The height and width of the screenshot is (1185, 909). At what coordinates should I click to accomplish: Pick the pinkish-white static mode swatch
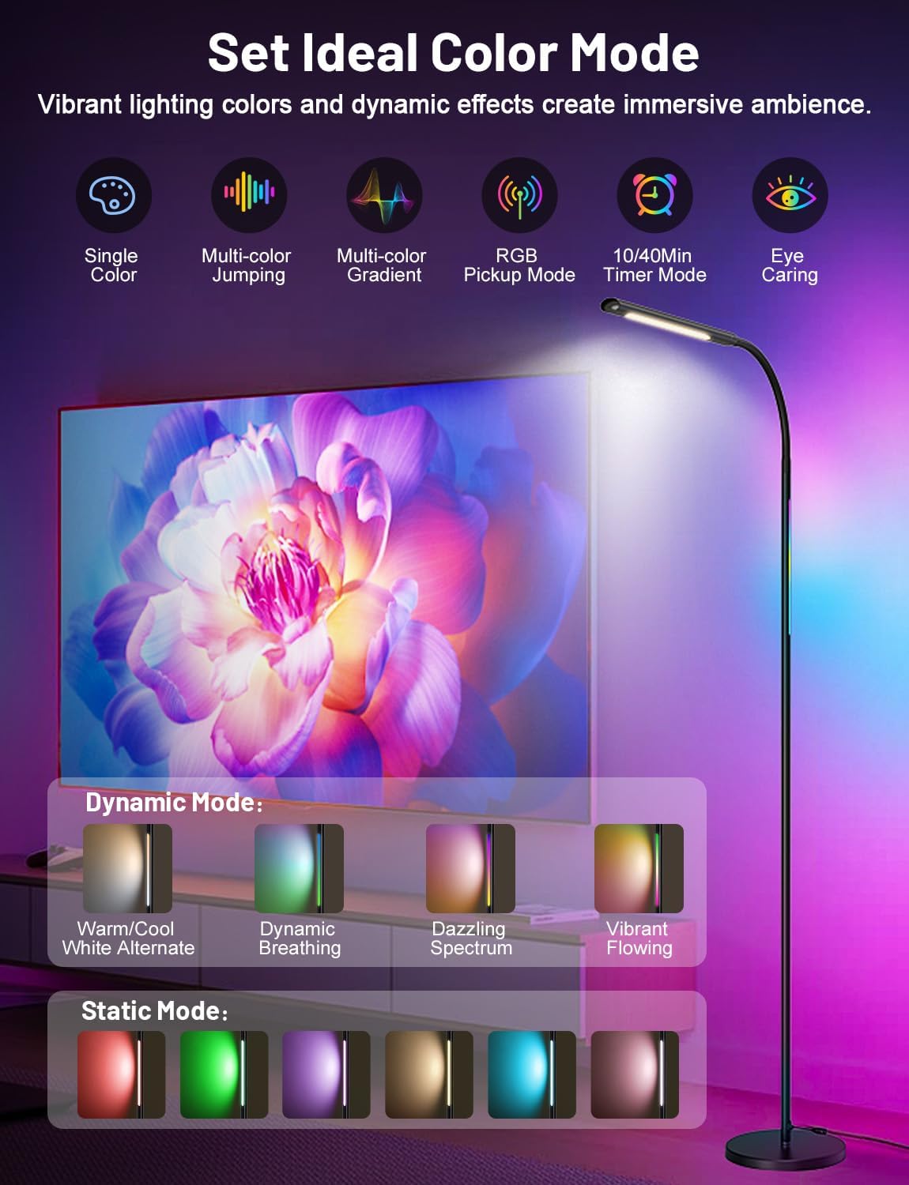[635, 1074]
